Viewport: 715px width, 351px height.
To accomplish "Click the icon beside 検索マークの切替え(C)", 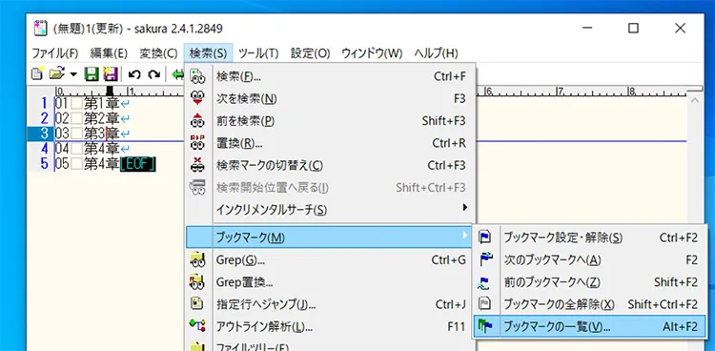I will pos(198,165).
